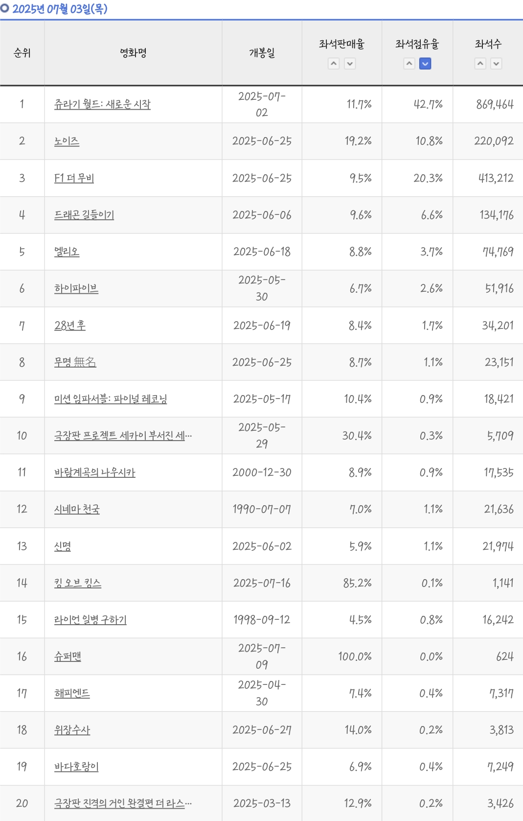Viewport: 523px width, 821px height.
Task: Select the 슈퍼맨 movie link
Action: click(x=68, y=657)
